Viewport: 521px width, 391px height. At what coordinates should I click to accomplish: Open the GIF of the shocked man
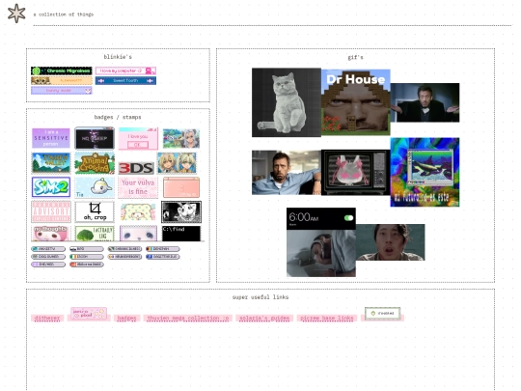(x=391, y=242)
